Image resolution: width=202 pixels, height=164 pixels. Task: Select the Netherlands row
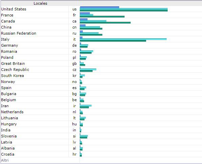pyautogui.click(x=101, y=112)
